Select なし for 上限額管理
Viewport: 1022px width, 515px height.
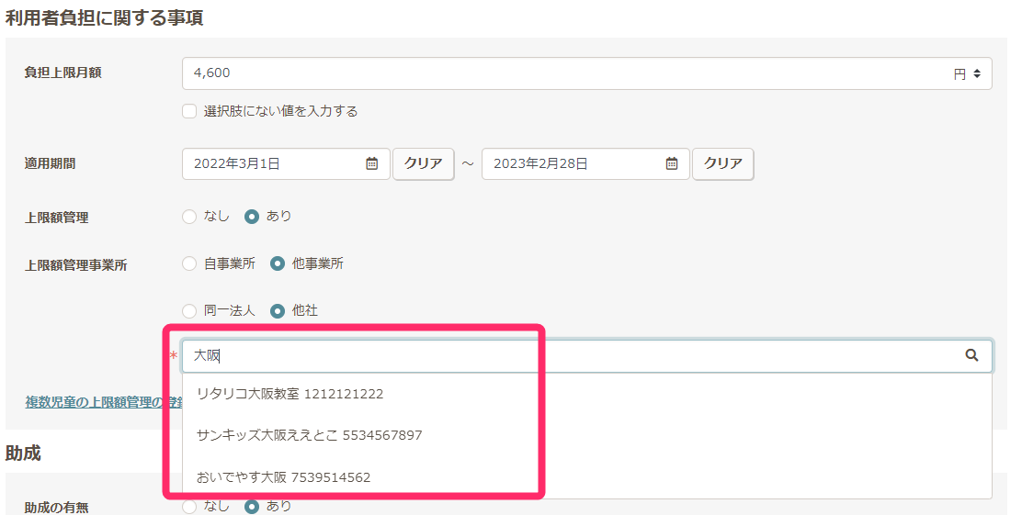tap(189, 217)
